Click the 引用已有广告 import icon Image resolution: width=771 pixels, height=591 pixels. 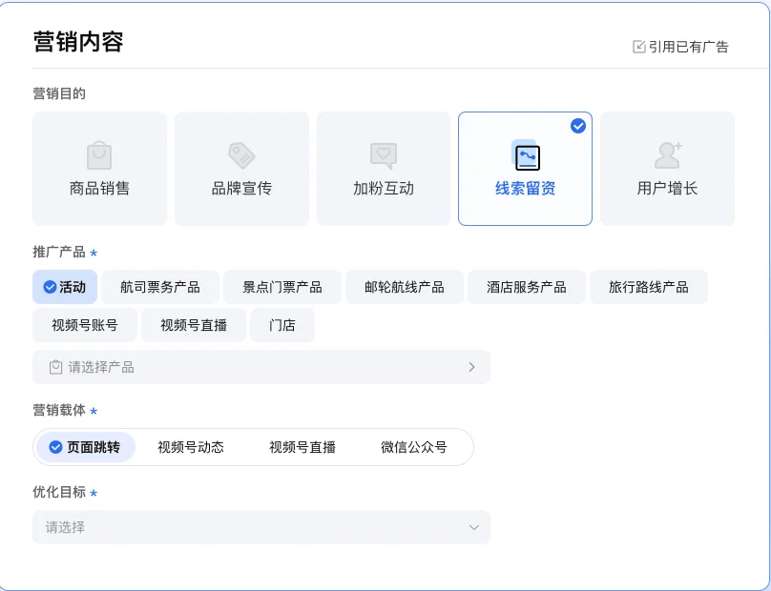pos(639,47)
